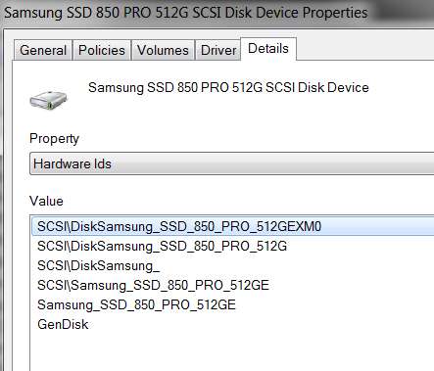434x371 pixels.
Task: Go to the Volumes tab
Action: tap(163, 50)
